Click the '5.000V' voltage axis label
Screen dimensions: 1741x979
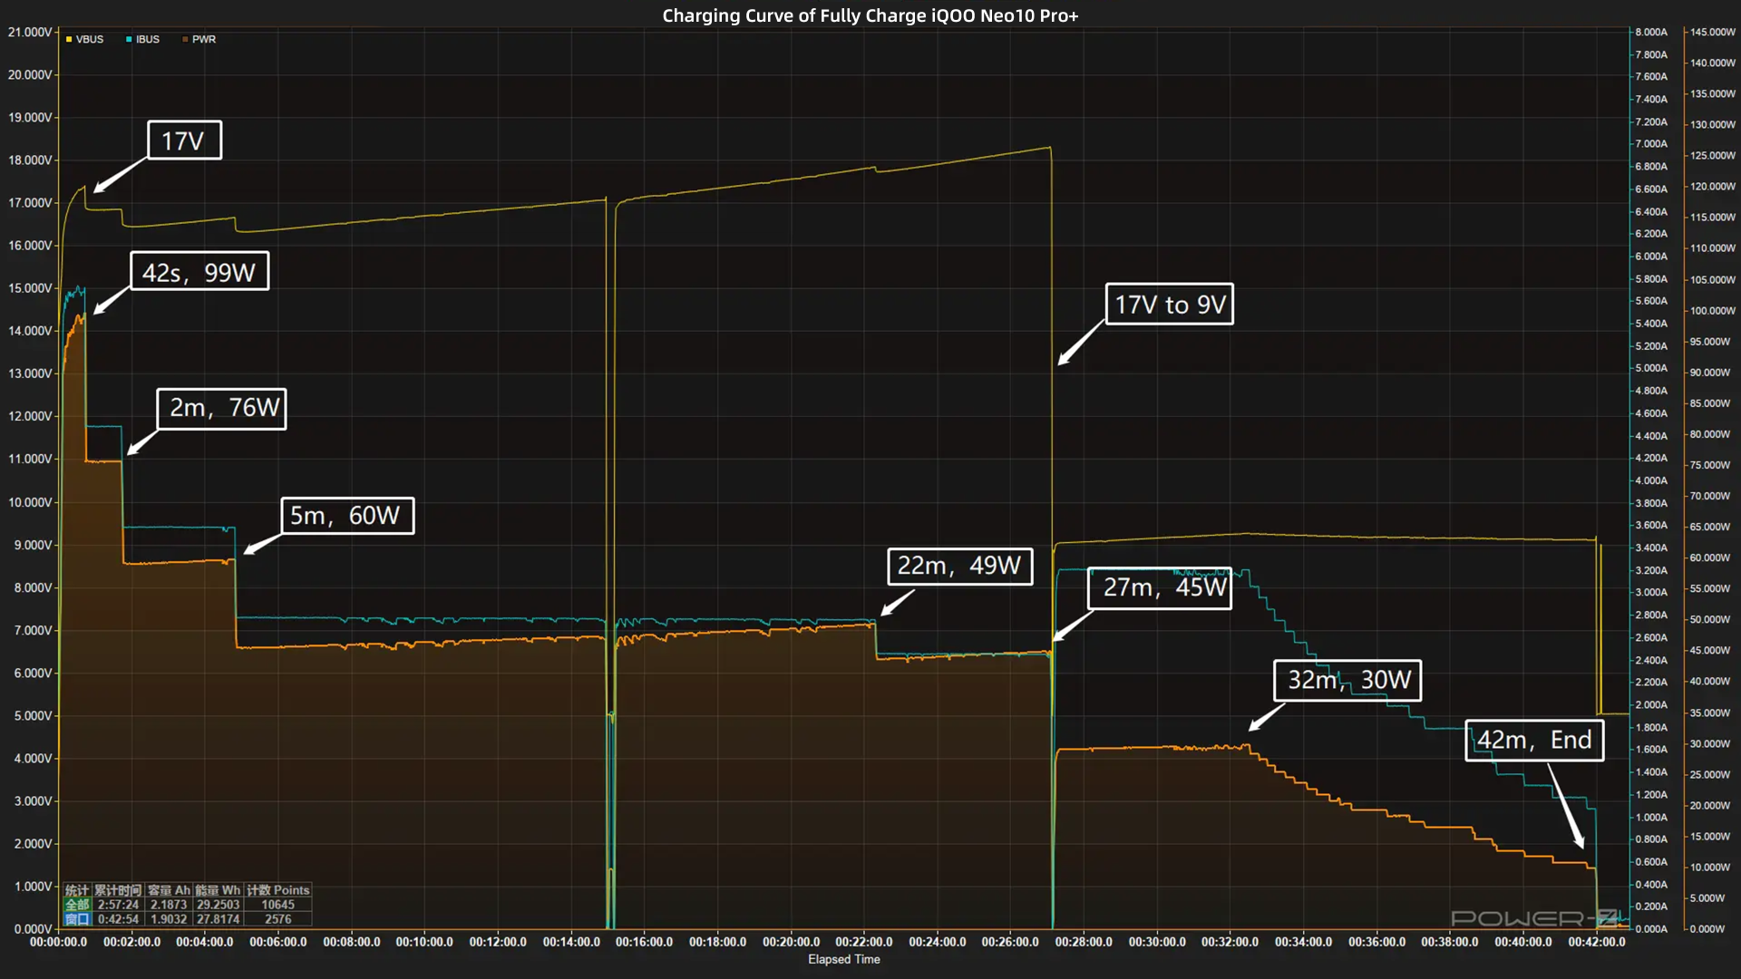click(33, 715)
